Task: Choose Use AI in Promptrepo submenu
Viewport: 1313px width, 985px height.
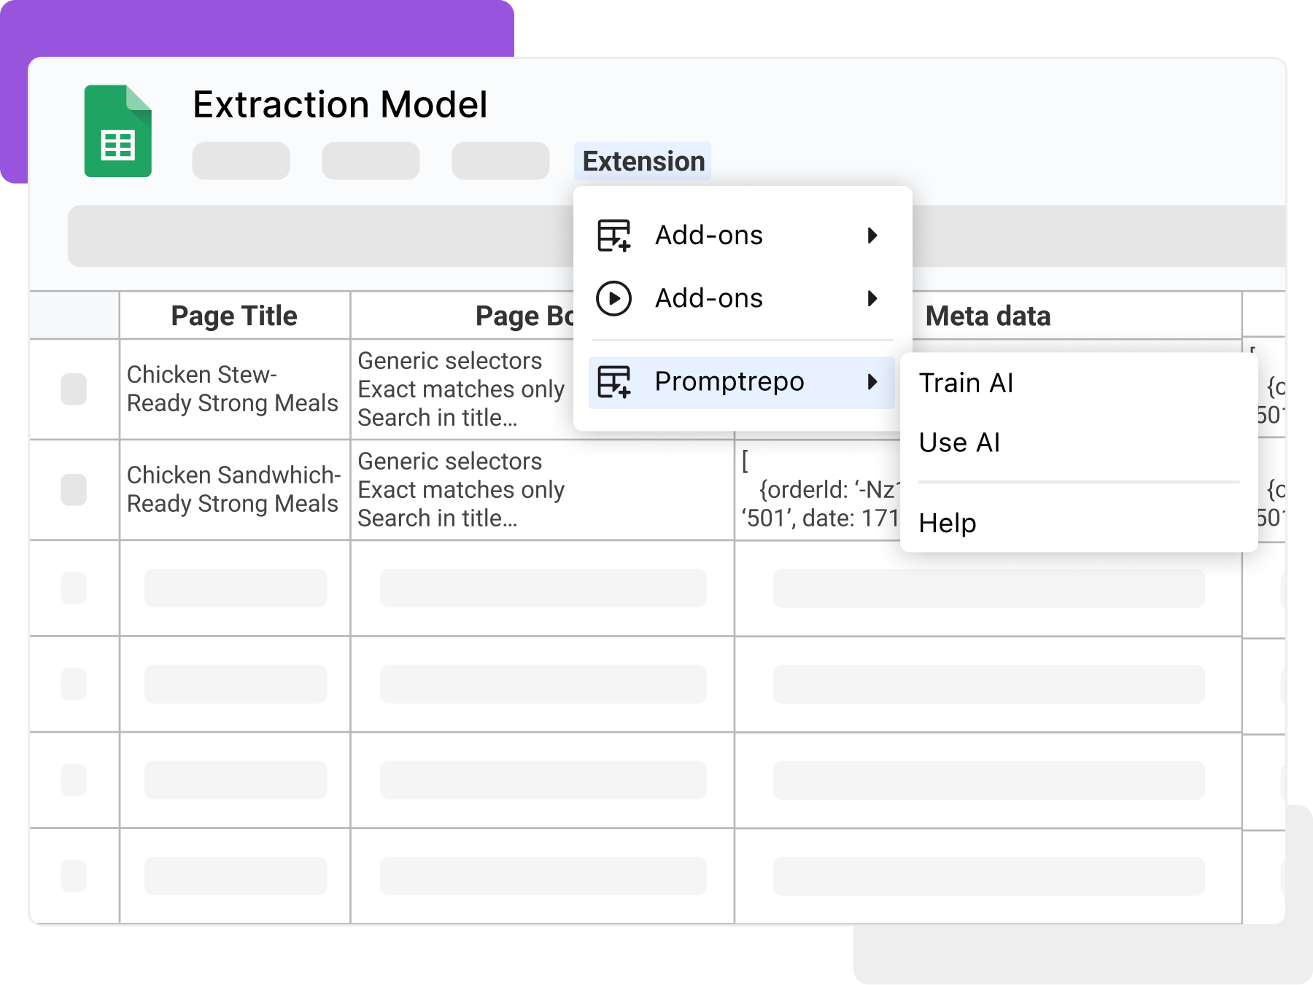Action: pyautogui.click(x=959, y=443)
